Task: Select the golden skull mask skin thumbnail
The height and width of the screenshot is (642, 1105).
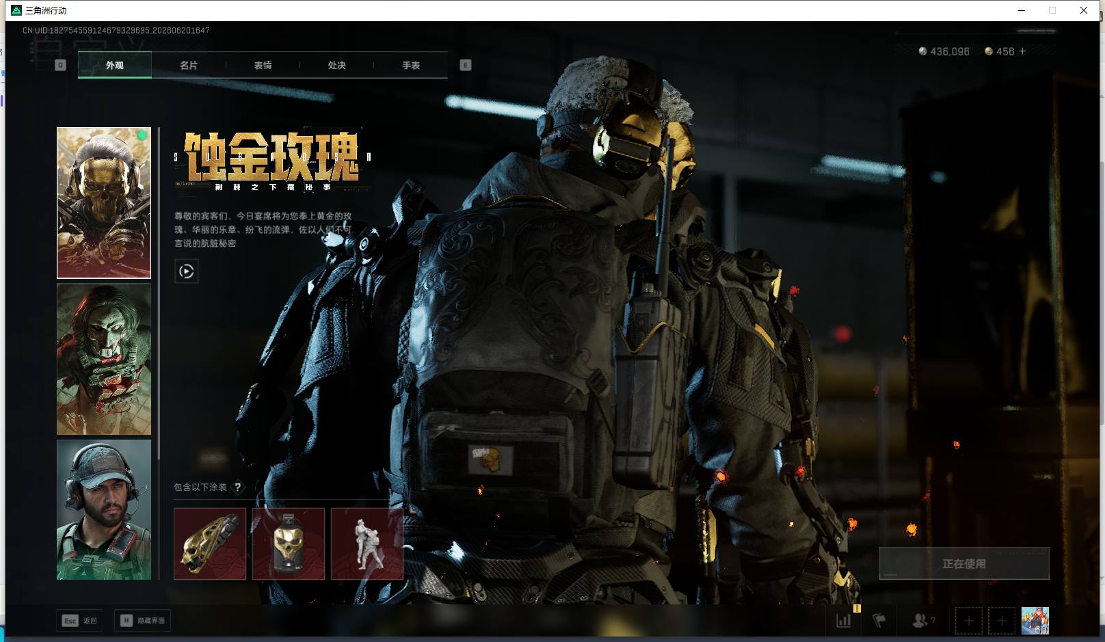Action: 104,203
